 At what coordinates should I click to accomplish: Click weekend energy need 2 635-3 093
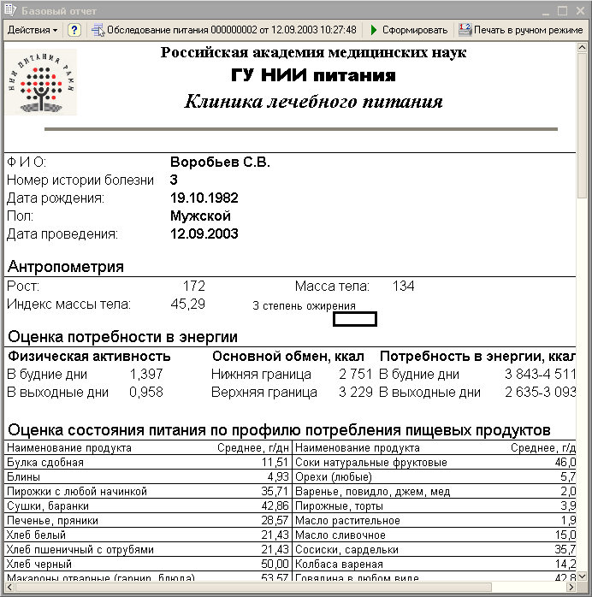(x=540, y=393)
